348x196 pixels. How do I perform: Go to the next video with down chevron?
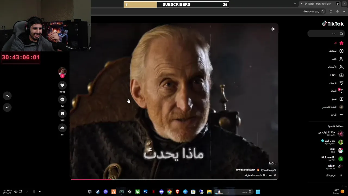[x=7, y=107]
